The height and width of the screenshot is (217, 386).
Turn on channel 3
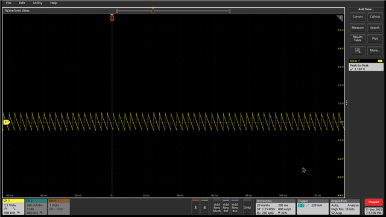195,207
